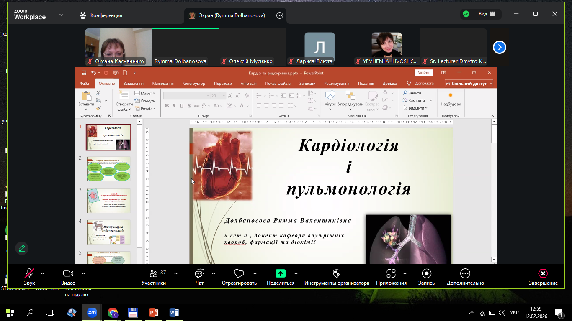Expand audio options arrow next to Звук
572x321 pixels.
click(43, 273)
